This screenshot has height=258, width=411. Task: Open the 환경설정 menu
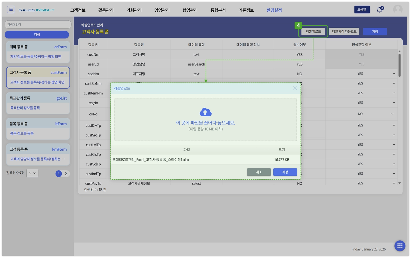(274, 10)
